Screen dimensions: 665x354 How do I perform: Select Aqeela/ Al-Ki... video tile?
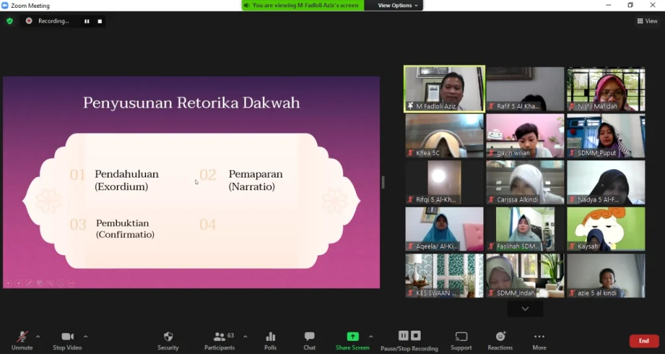[444, 229]
